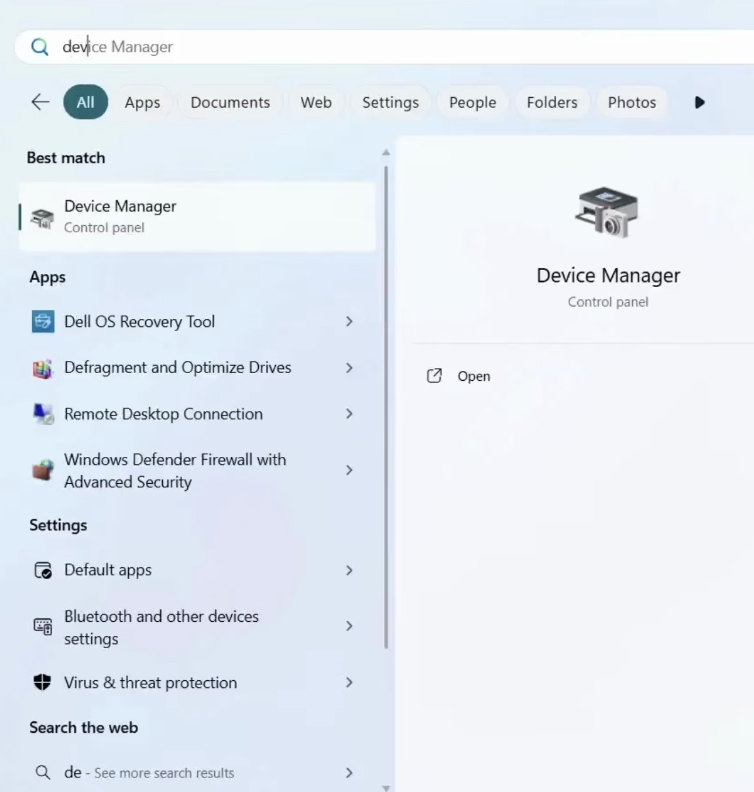
Task: Go back using the left arrow
Action: pyautogui.click(x=40, y=102)
